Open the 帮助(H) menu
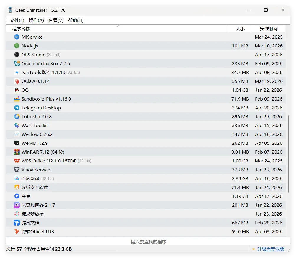The width and height of the screenshot is (296, 258). (x=76, y=20)
